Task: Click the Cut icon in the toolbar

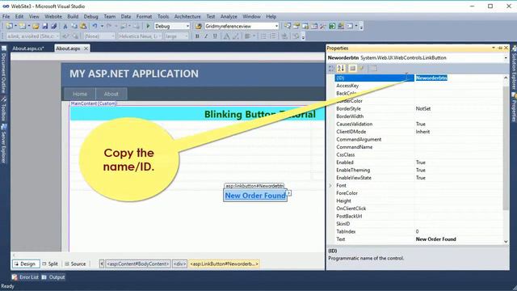Action: pyautogui.click(x=65, y=26)
